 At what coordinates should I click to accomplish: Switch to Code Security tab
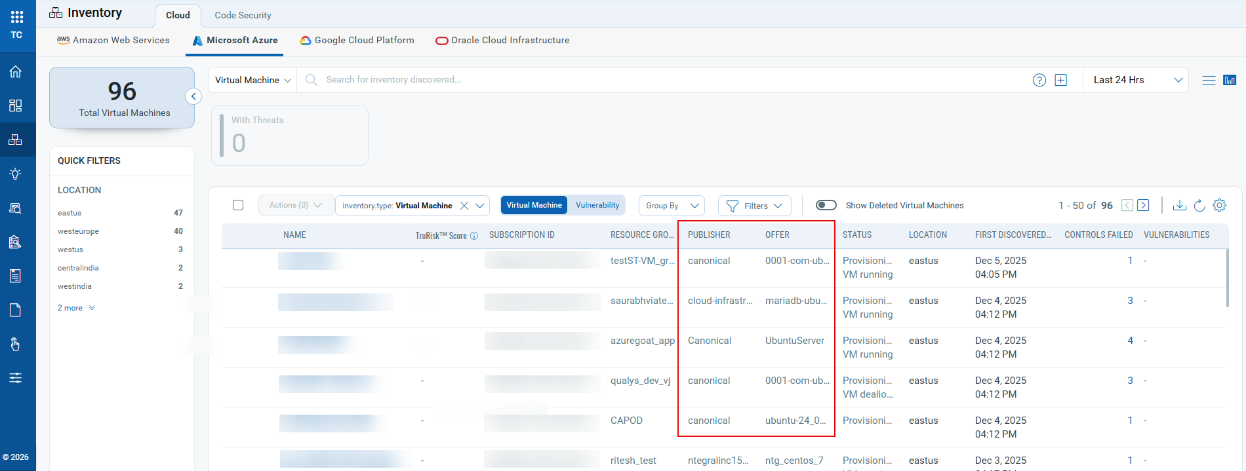tap(243, 15)
